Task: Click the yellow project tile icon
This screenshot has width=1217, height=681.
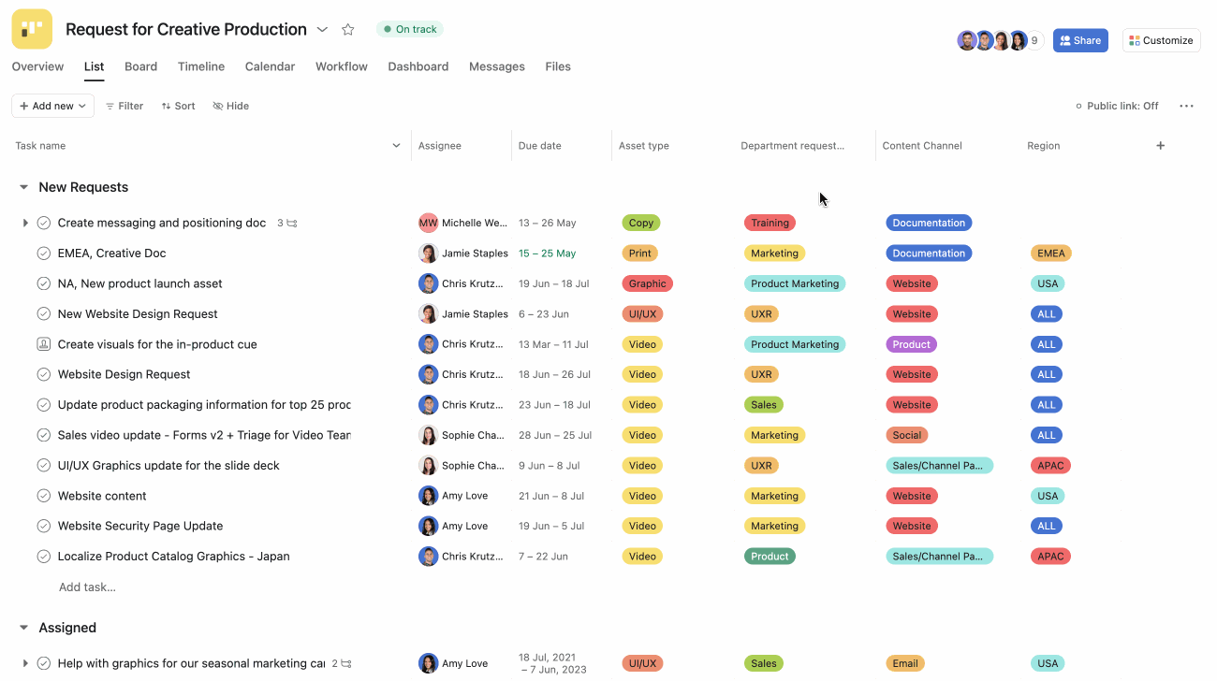Action: [31, 28]
